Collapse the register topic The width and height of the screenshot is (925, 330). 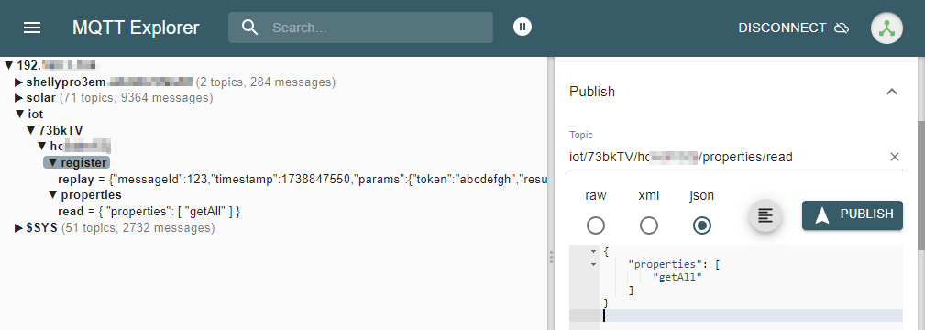pyautogui.click(x=52, y=162)
